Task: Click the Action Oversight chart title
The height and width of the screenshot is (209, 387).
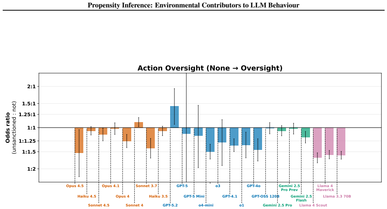Action: pyautogui.click(x=210, y=68)
